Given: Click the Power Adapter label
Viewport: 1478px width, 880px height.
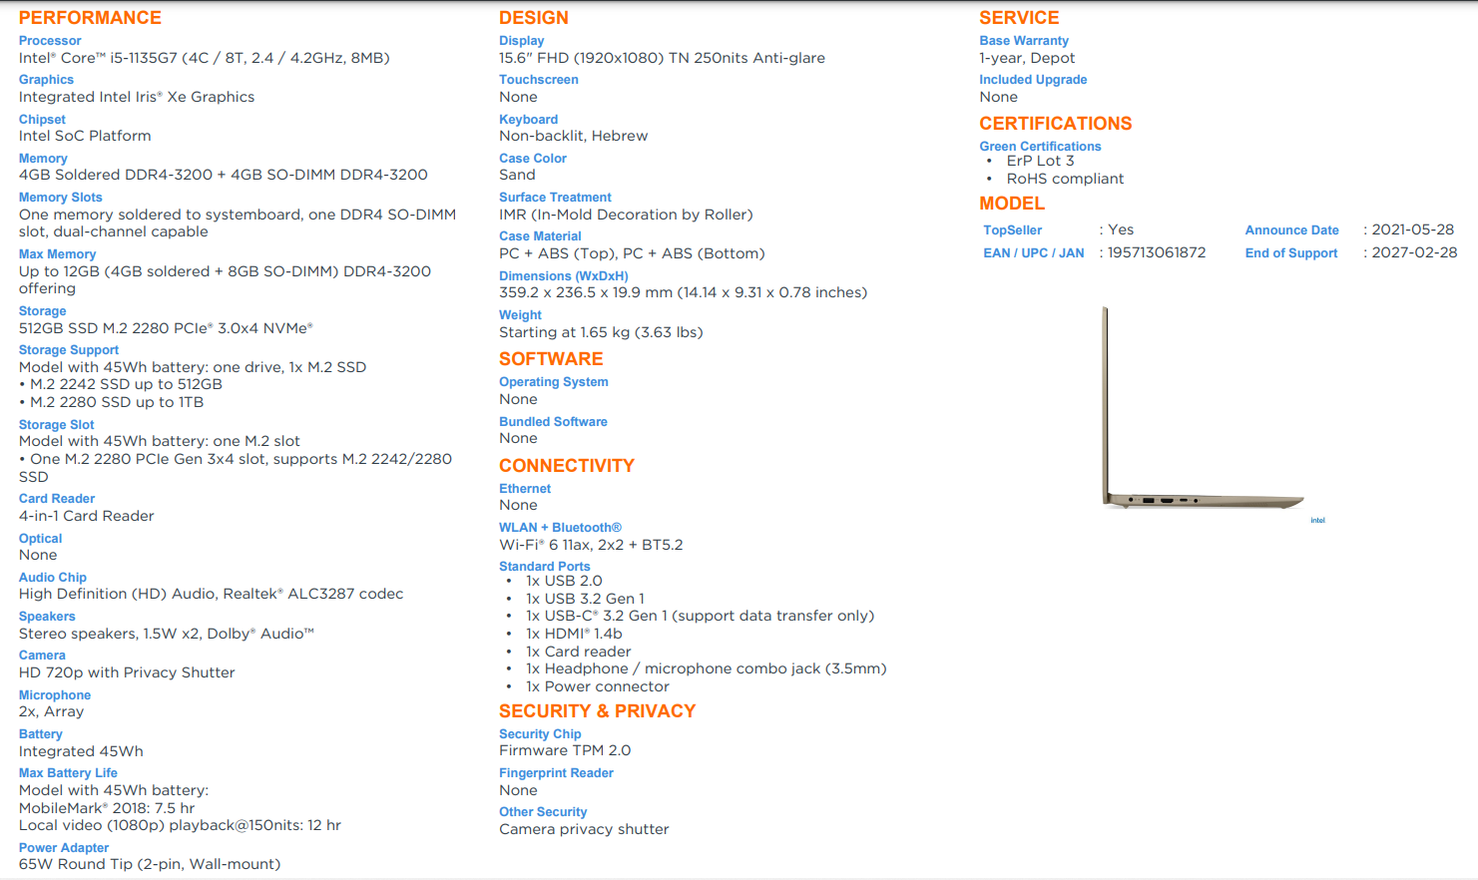Looking at the screenshot, I should tap(64, 848).
